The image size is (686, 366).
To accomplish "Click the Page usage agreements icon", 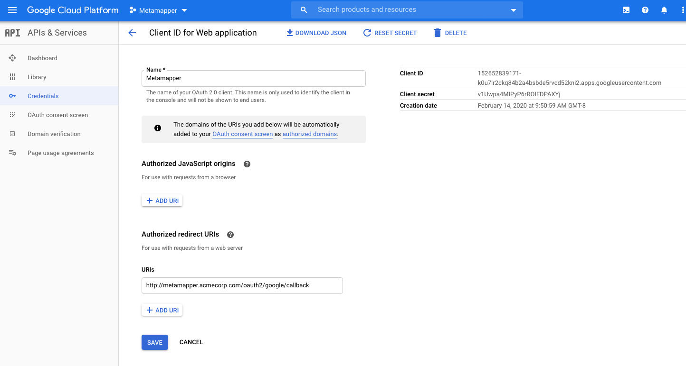I will 12,153.
